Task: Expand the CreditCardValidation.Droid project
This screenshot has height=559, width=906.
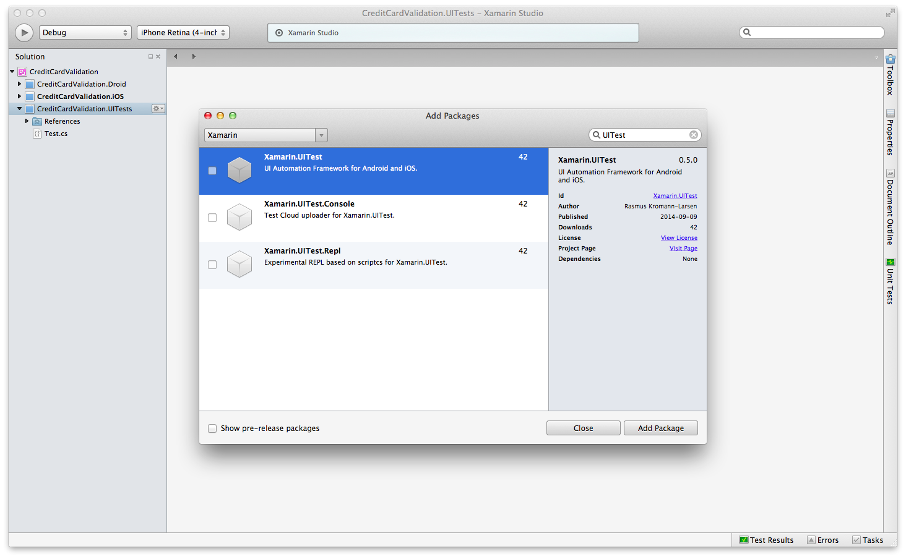Action: click(x=19, y=84)
